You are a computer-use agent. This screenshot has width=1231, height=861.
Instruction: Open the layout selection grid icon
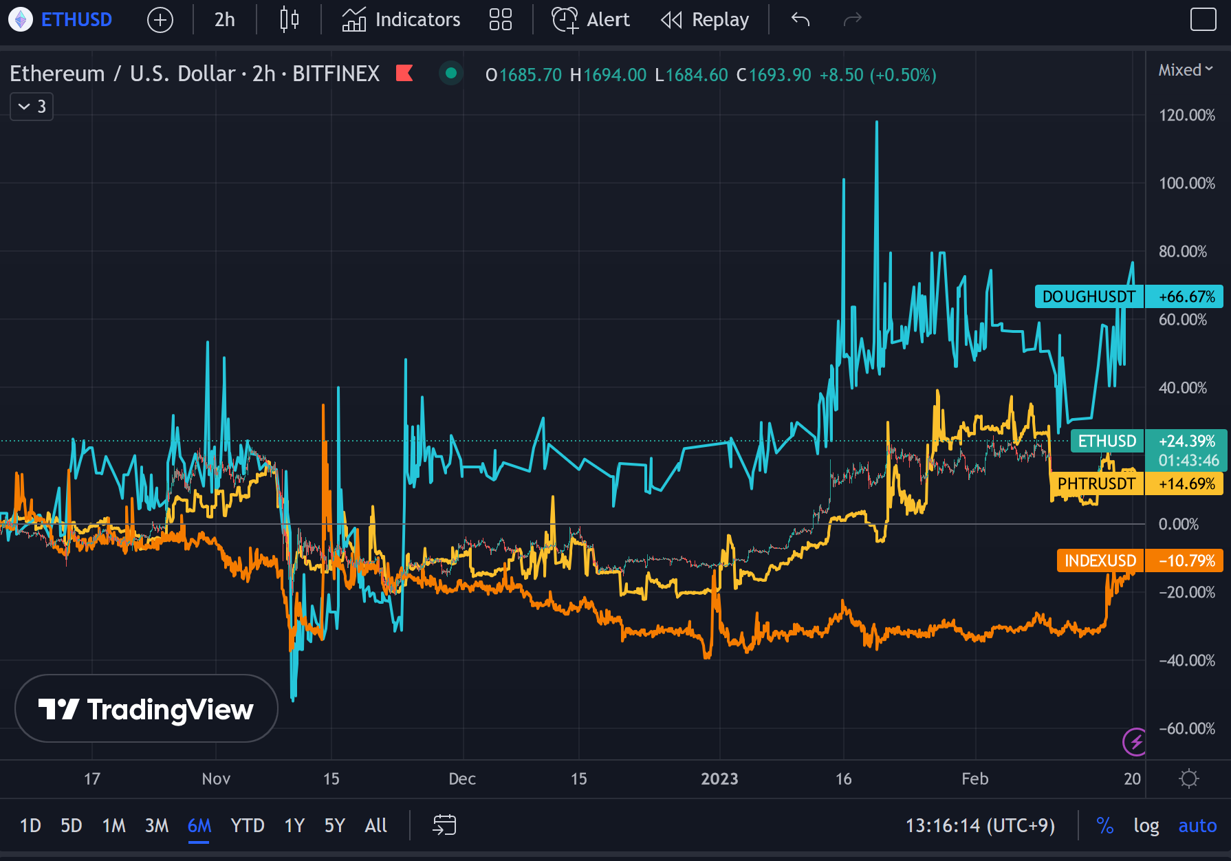501,19
